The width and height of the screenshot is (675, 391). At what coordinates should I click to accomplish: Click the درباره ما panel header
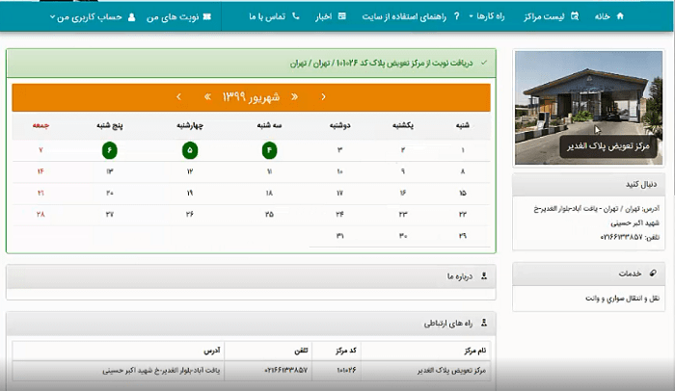(x=251, y=276)
